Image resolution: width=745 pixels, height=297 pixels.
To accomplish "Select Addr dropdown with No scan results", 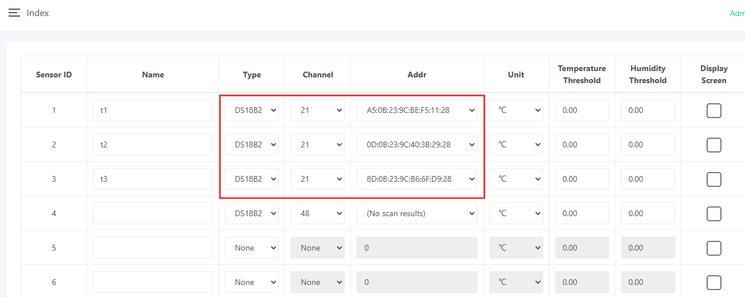I will click(x=416, y=213).
